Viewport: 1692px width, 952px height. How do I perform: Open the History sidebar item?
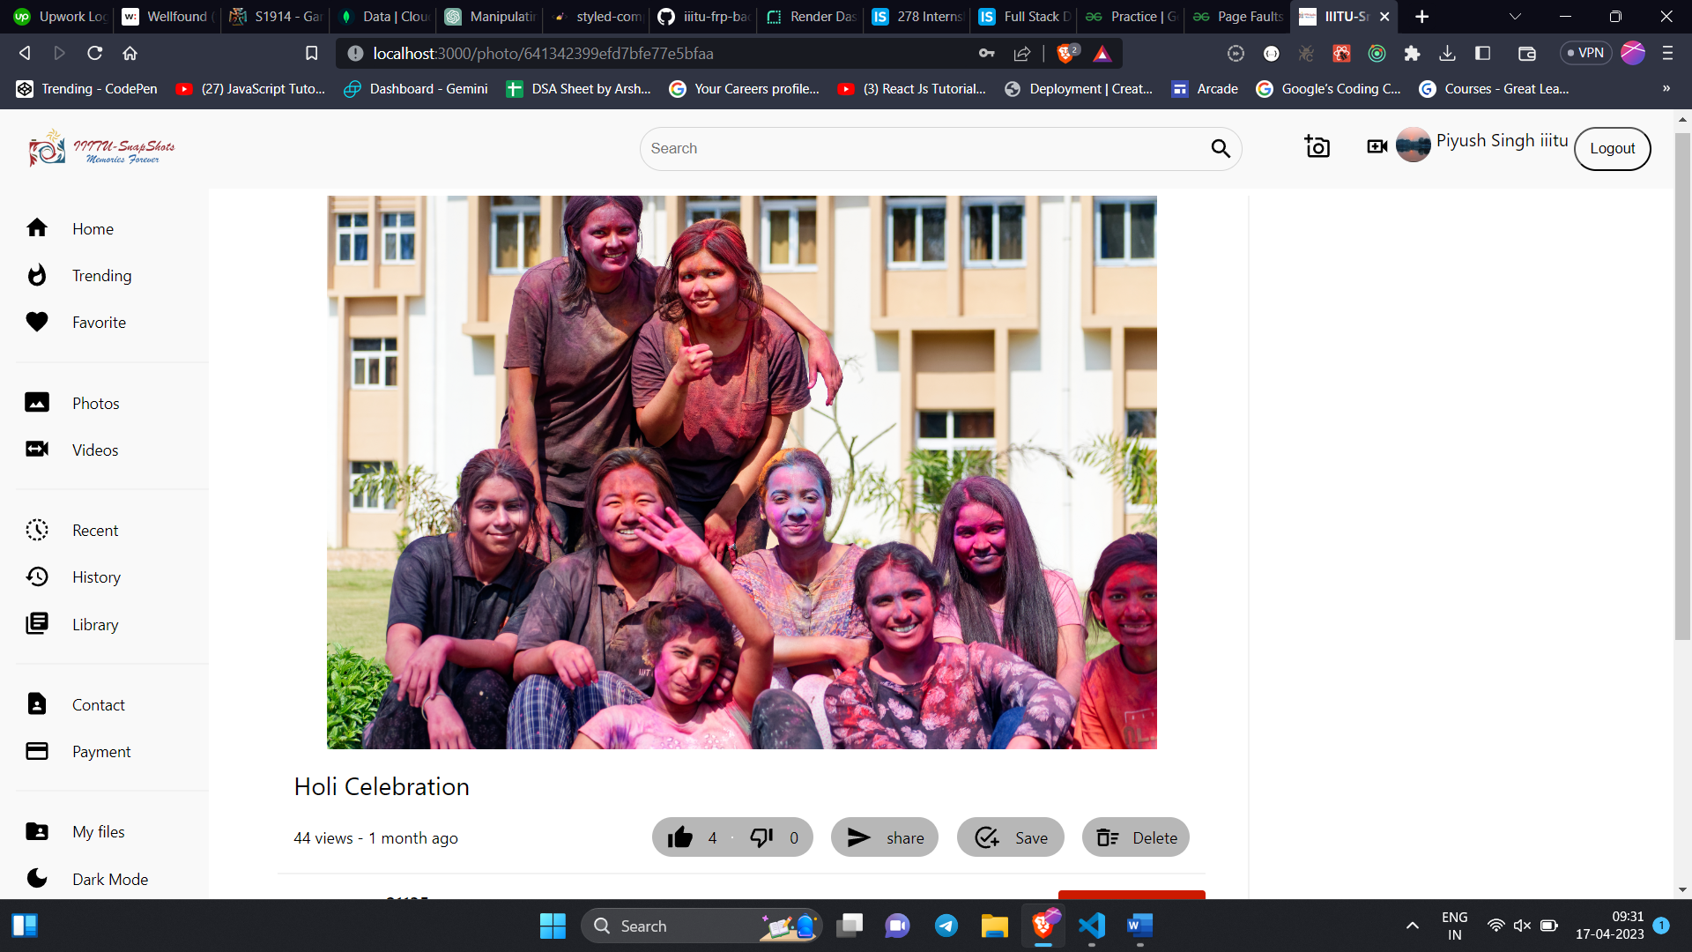click(x=96, y=577)
